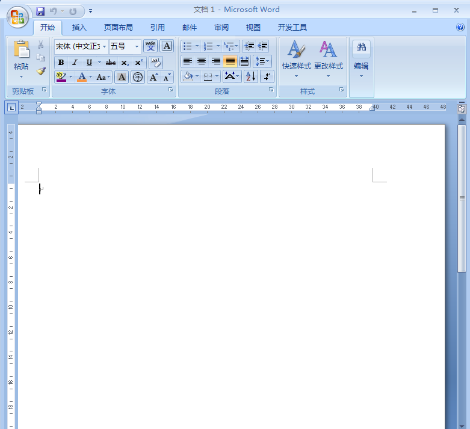Viewport: 470px width, 429px height.
Task: Toggle the ruler view button above scrollbar
Action: tap(462, 108)
